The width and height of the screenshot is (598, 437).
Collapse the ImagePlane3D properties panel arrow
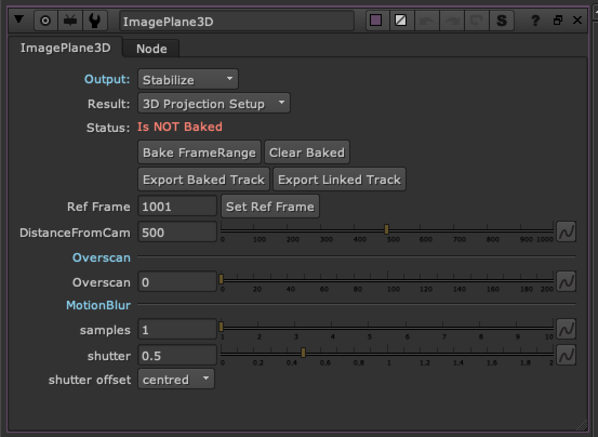tap(19, 20)
